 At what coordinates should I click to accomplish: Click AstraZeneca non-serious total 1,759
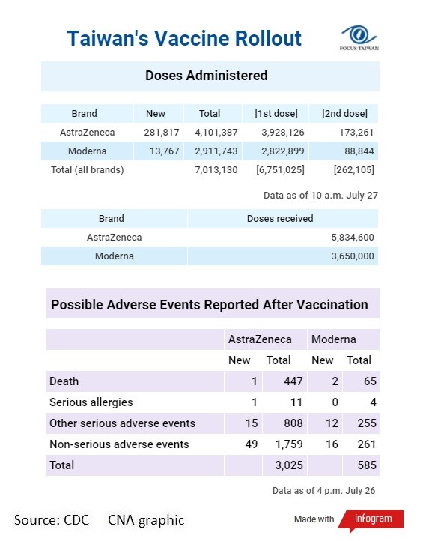coord(289,444)
